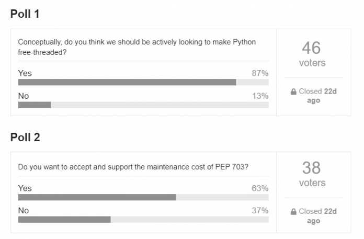Screen dimensions: 364x239
Task: Select the Yes option label in Poll 2
Action: click(x=25, y=188)
